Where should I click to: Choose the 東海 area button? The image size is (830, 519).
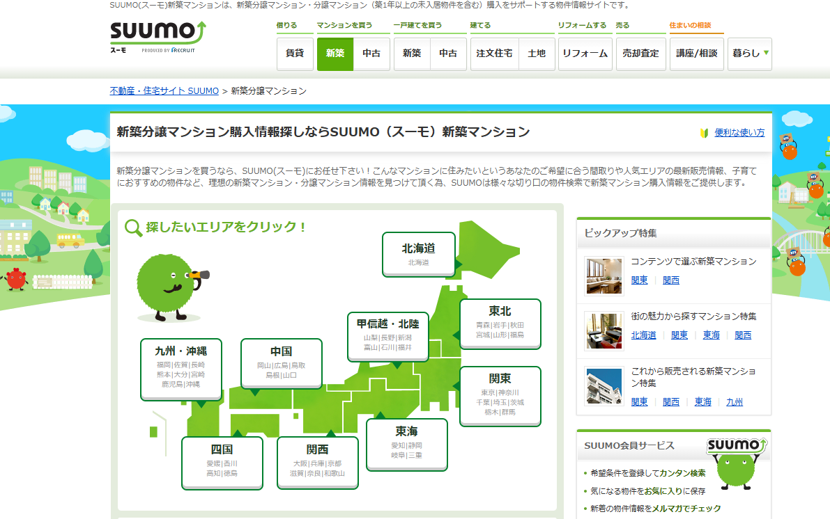tap(406, 445)
